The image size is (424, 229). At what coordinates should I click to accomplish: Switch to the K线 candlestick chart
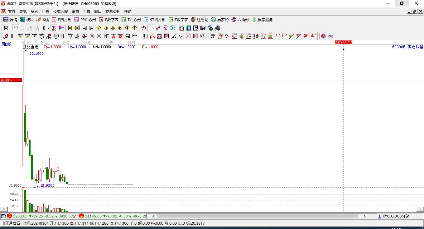43,20
